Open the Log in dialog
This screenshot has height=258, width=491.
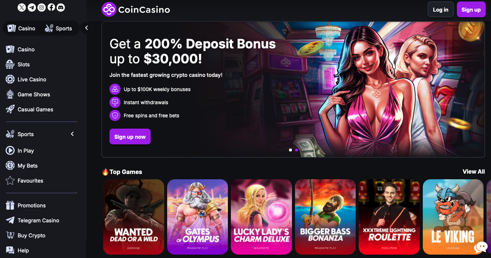pyautogui.click(x=440, y=9)
